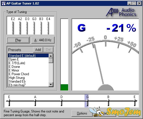This screenshot has width=143, height=119.
Task: Add a new tuning preset
Action: tap(38, 50)
